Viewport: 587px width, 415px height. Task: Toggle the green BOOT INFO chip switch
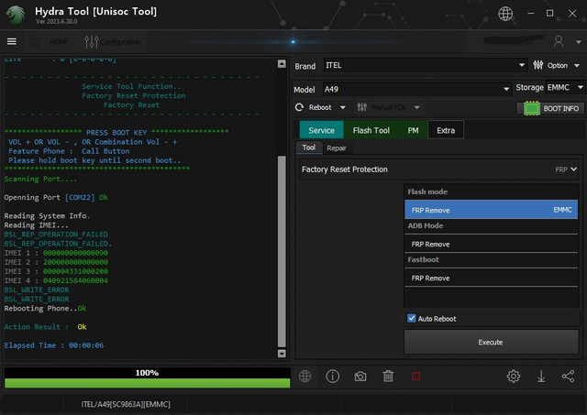point(532,108)
